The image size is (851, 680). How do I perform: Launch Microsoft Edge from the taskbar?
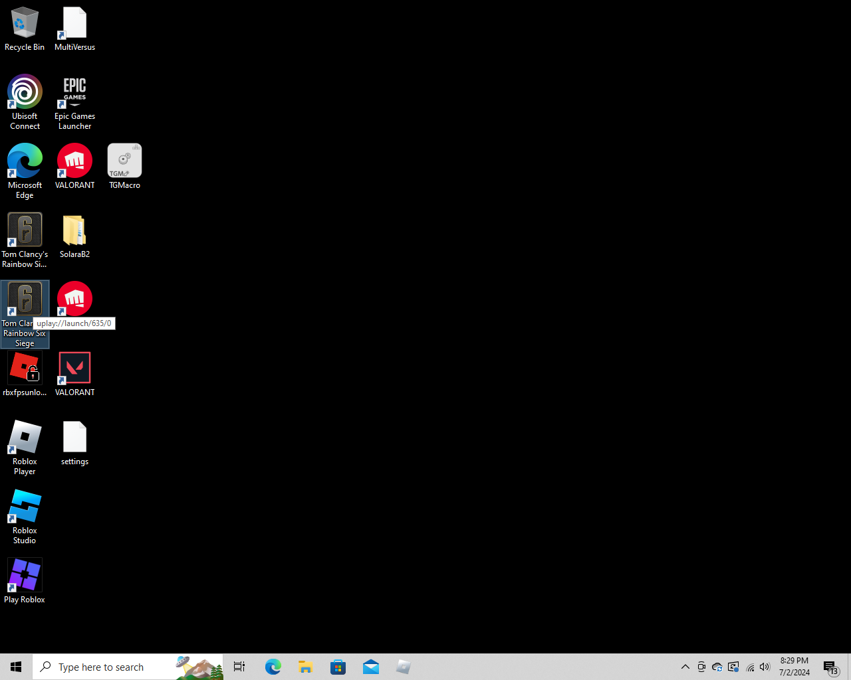coord(273,667)
